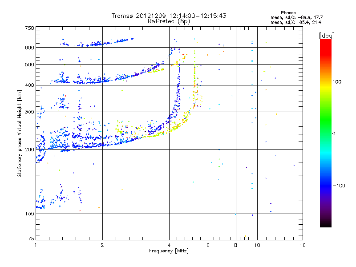This screenshot has height=267, width=356.
Task: Click the x-axis tick label '1'
Action: 36,245
